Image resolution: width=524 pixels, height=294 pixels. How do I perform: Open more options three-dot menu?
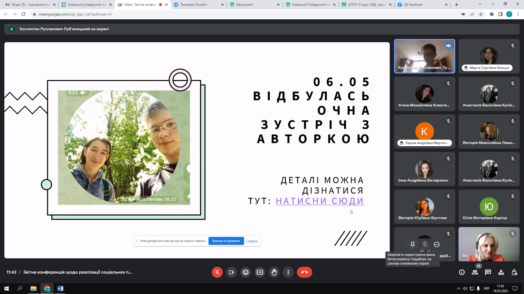click(x=288, y=272)
